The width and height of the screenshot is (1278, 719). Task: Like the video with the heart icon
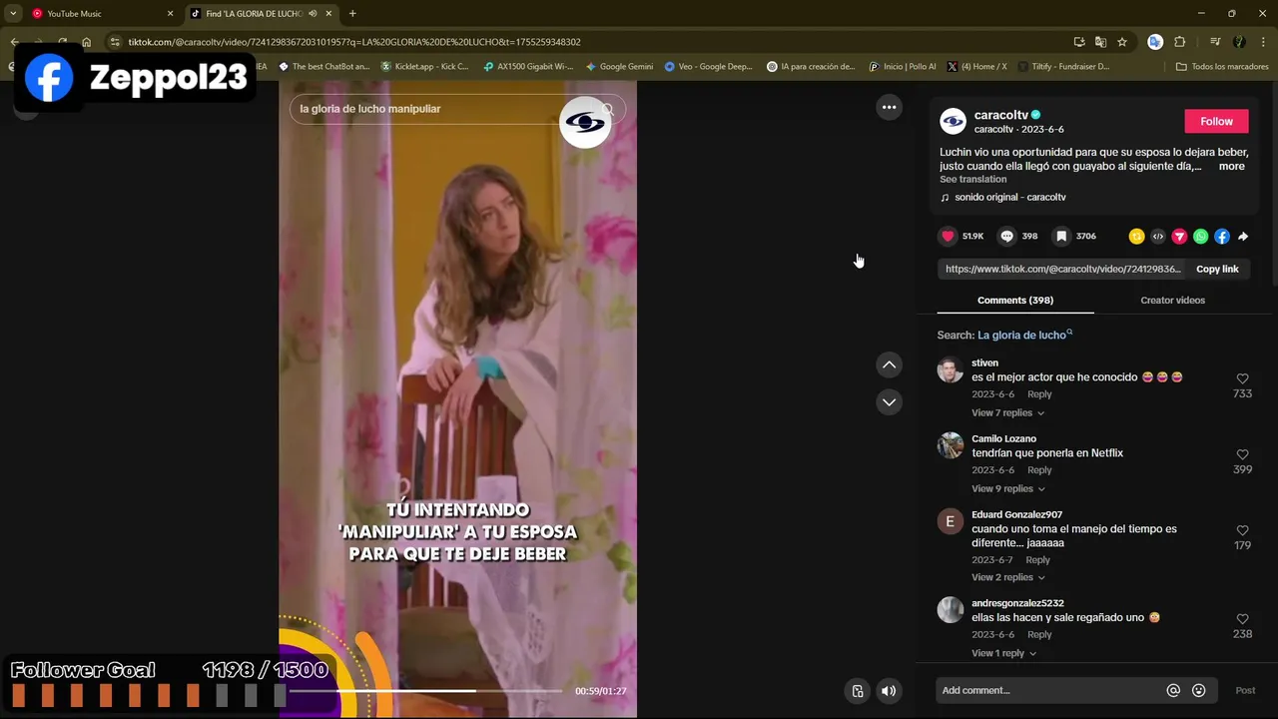tap(948, 237)
